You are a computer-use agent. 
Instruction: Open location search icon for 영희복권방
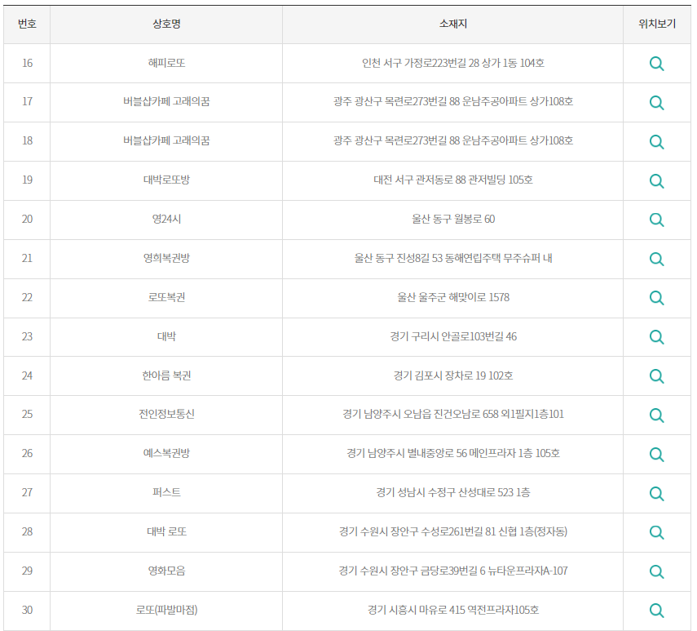click(x=656, y=259)
